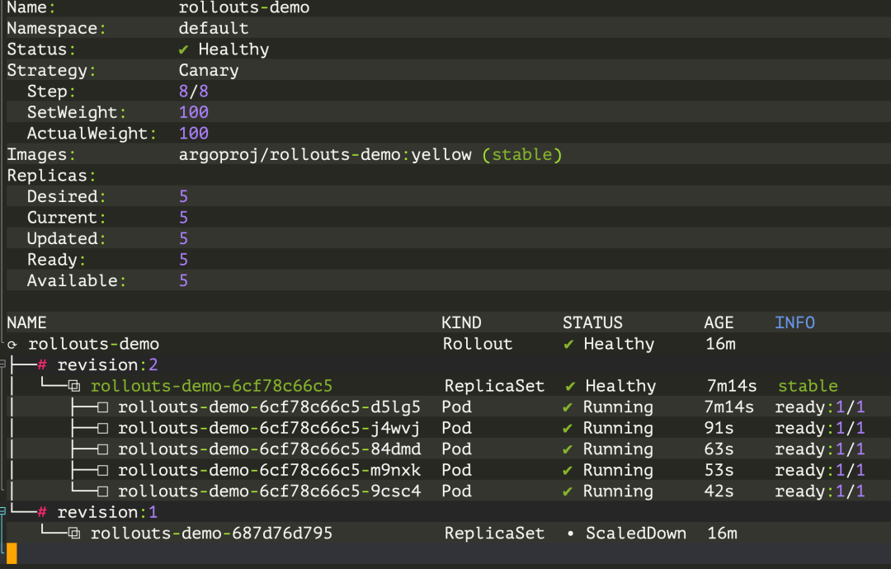This screenshot has height=569, width=891.
Task: Click the 7m14s age of ReplicaSet 6cf78c66c5
Action: pyautogui.click(x=732, y=386)
